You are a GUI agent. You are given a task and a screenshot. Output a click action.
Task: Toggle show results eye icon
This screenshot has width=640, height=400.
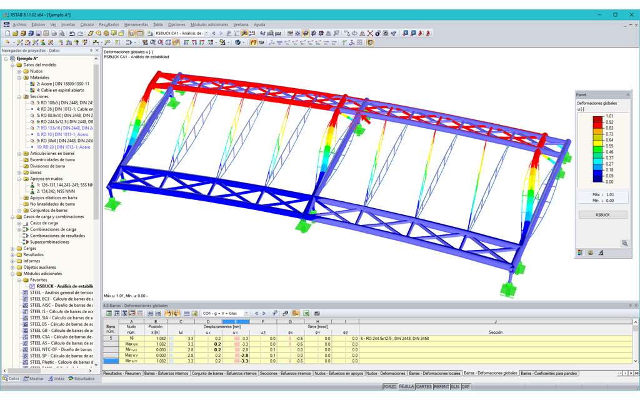[244, 34]
